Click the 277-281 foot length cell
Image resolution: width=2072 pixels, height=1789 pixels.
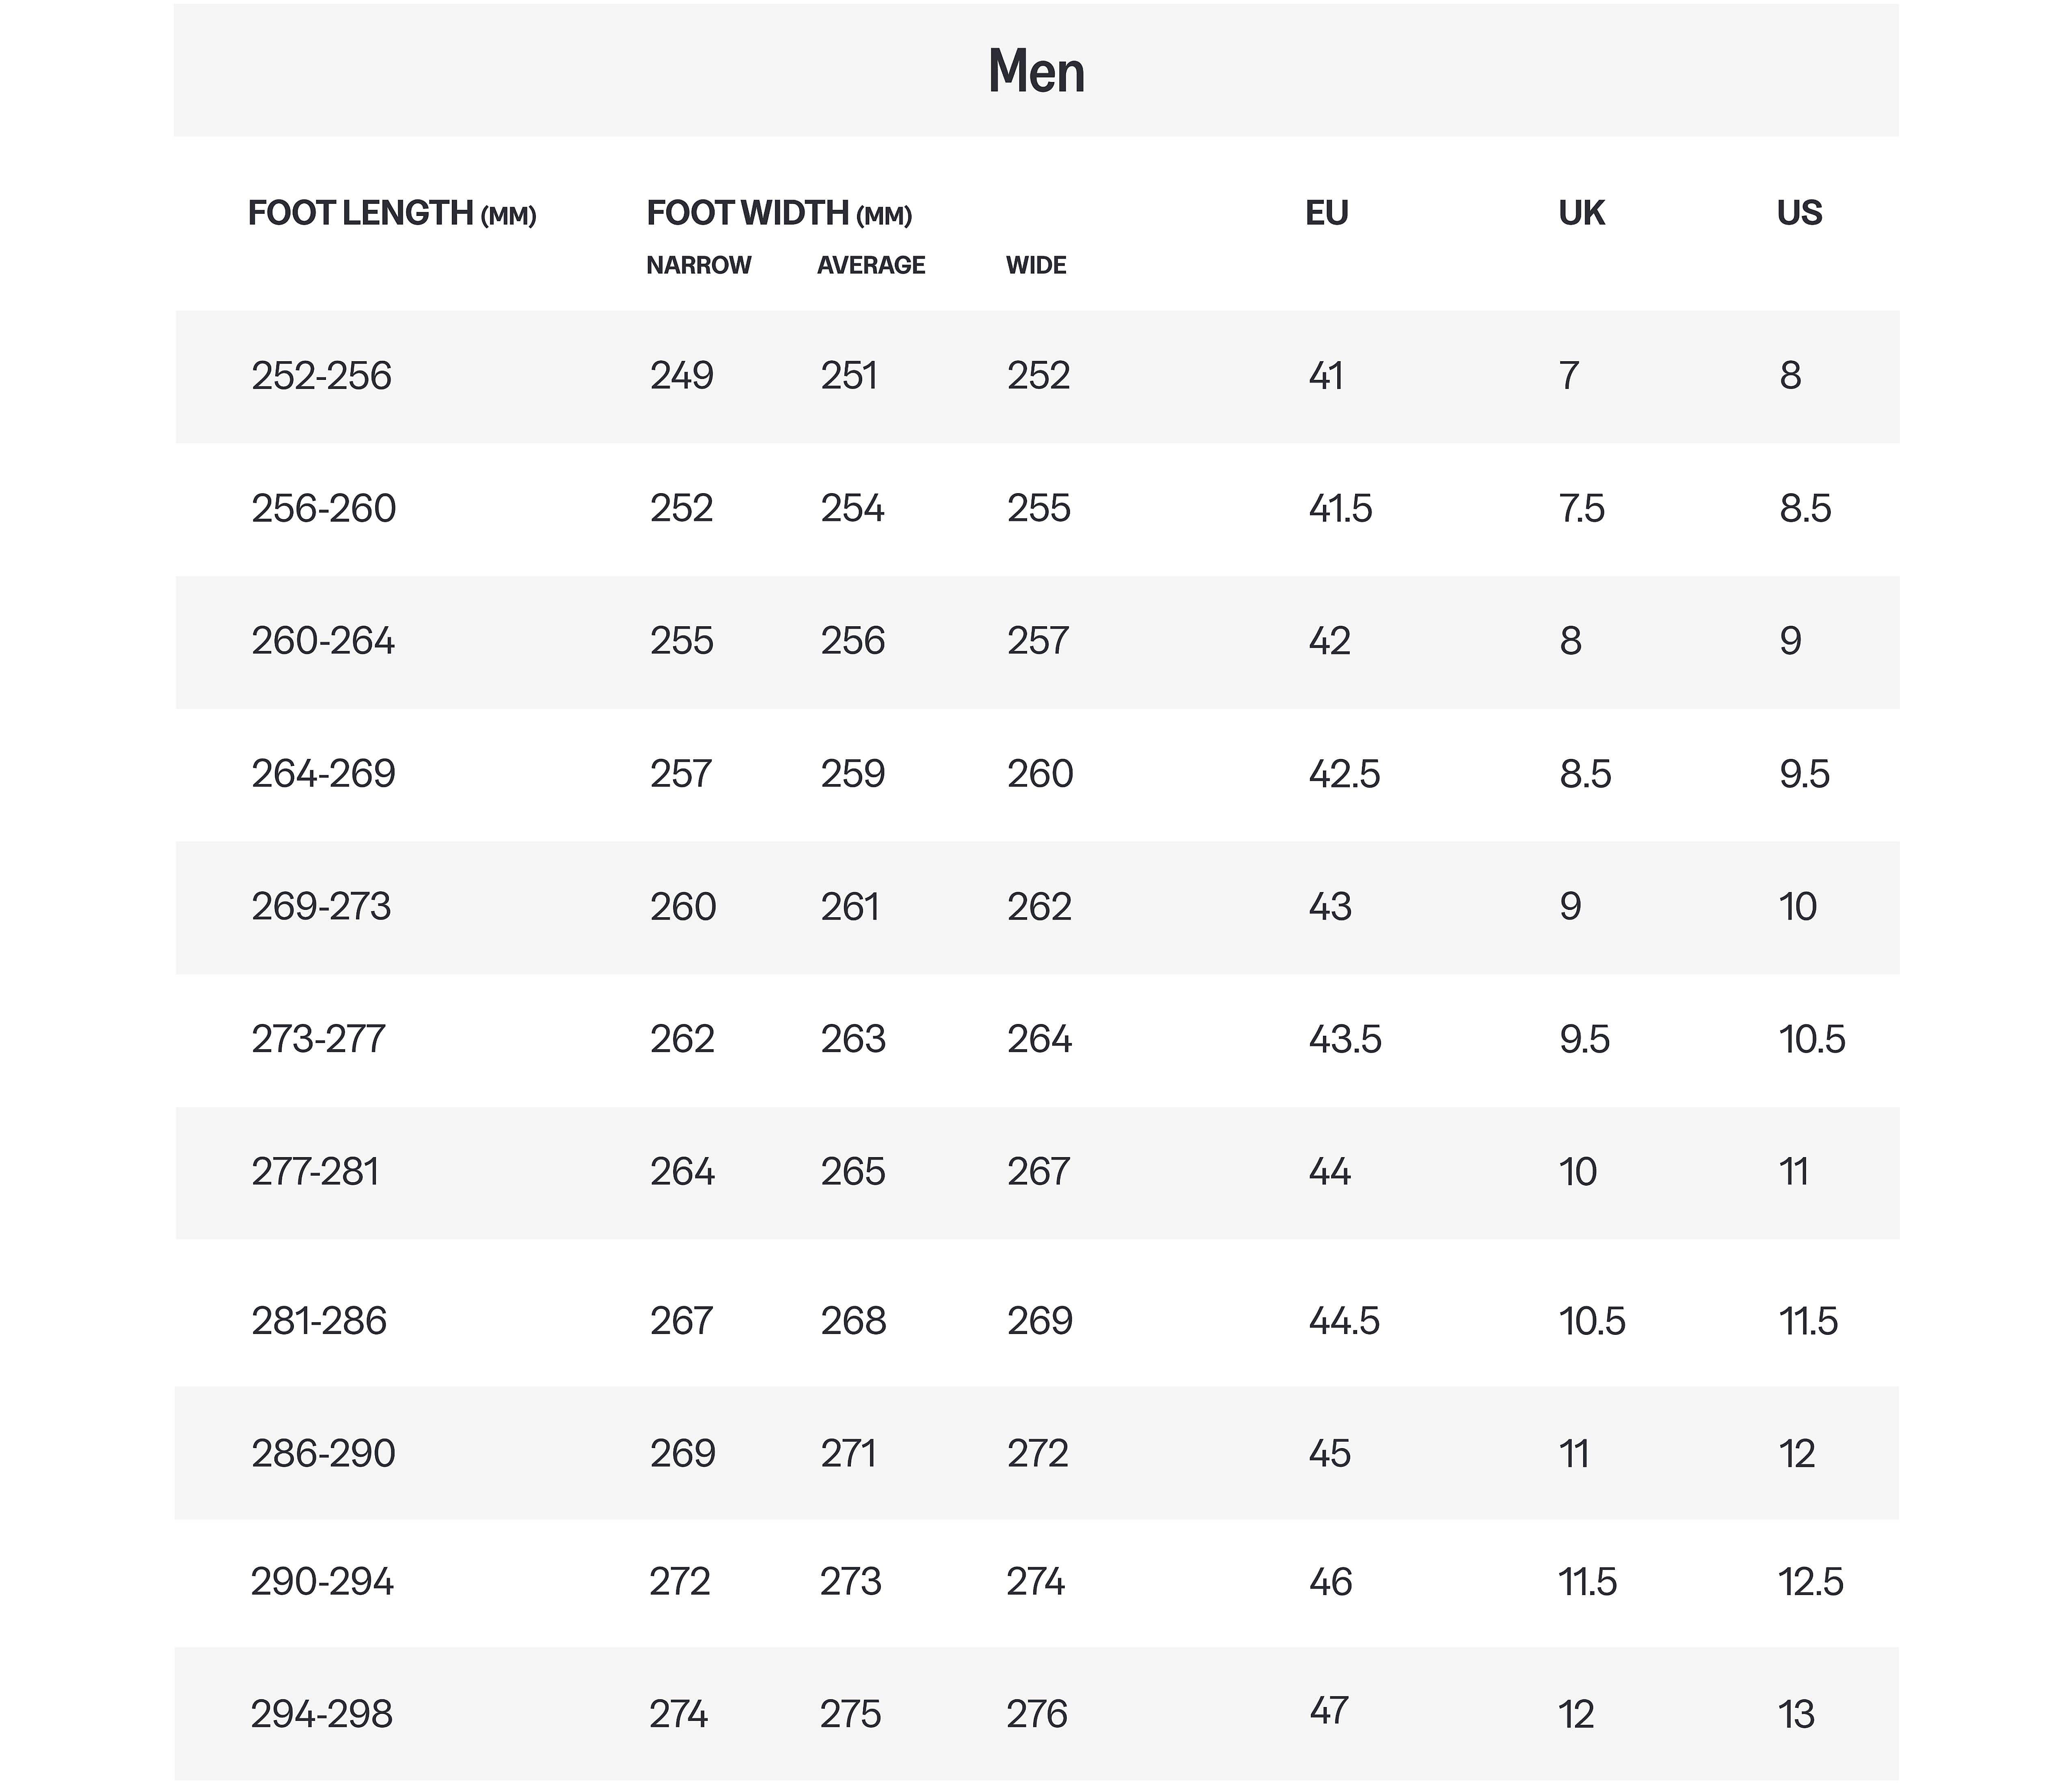pyautogui.click(x=315, y=1172)
